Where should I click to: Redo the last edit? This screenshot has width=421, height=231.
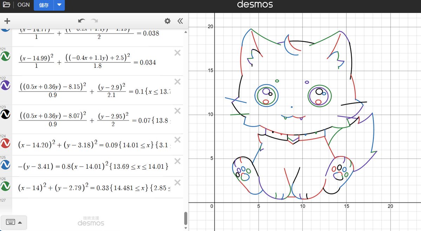(x=94, y=21)
